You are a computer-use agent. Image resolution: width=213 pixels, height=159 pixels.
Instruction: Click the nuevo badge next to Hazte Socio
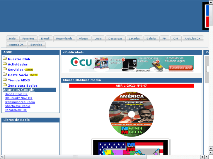pos(34,75)
